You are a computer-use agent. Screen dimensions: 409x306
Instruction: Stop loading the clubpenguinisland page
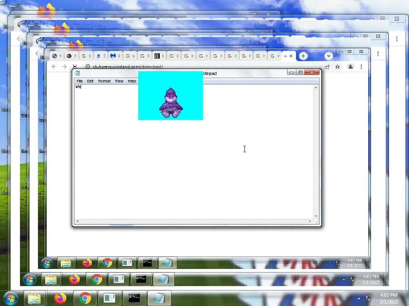pos(75,67)
